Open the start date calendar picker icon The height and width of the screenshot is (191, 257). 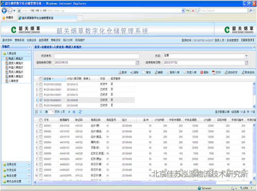(137, 63)
